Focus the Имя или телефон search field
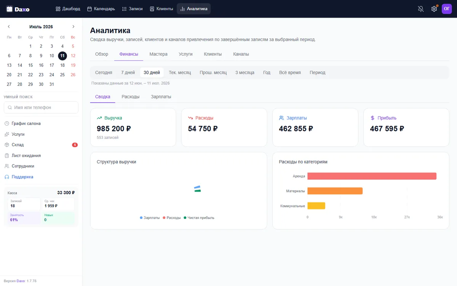The image size is (457, 286). (x=41, y=108)
